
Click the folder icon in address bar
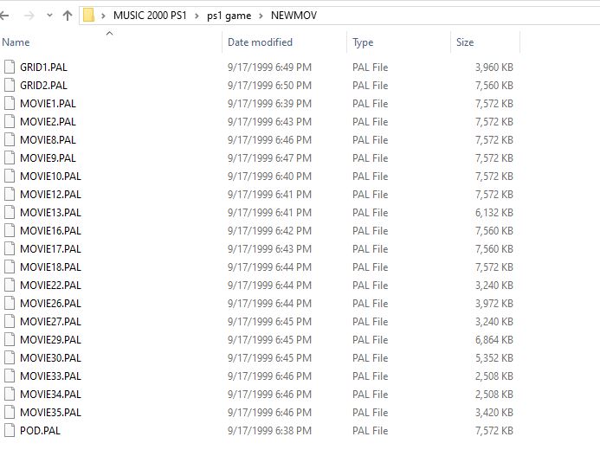point(89,16)
